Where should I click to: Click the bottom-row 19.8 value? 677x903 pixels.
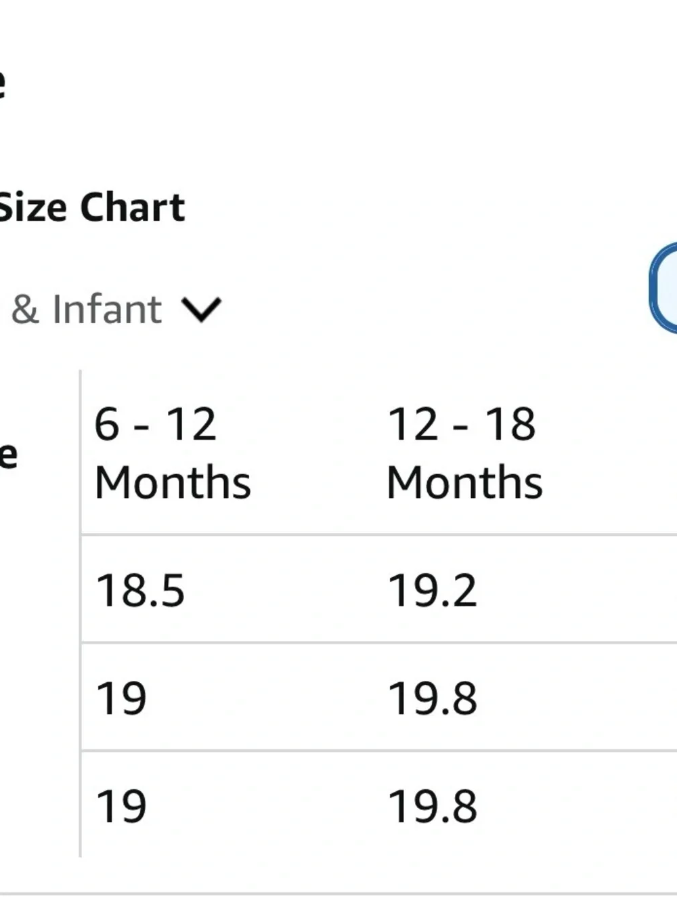pyautogui.click(x=432, y=806)
